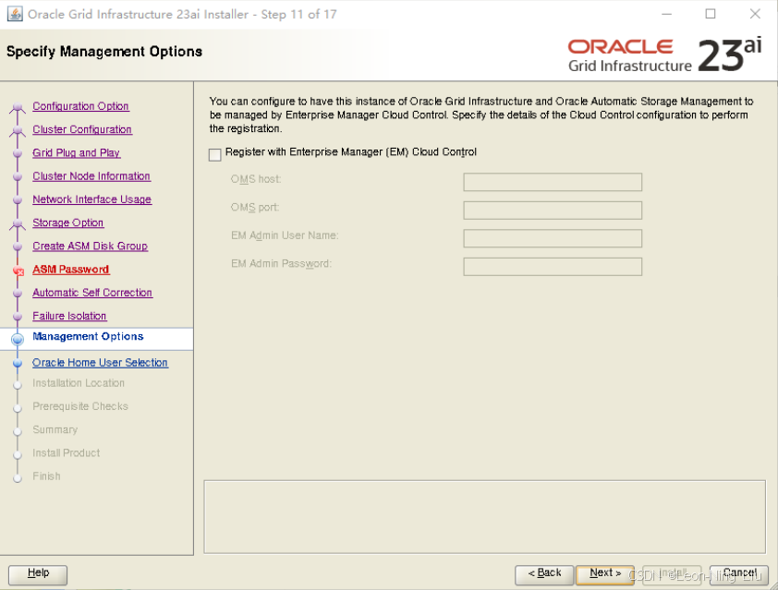This screenshot has height=590, width=778.
Task: Focus the EM Admin User Name field
Action: (x=553, y=238)
